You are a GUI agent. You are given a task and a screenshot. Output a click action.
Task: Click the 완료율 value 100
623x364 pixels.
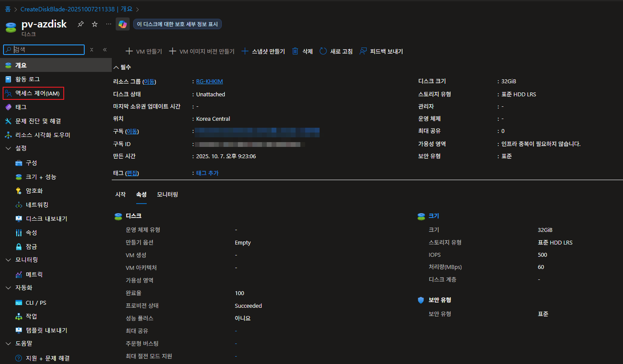(x=239, y=293)
